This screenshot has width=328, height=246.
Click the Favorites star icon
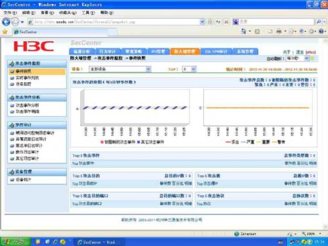point(5,32)
